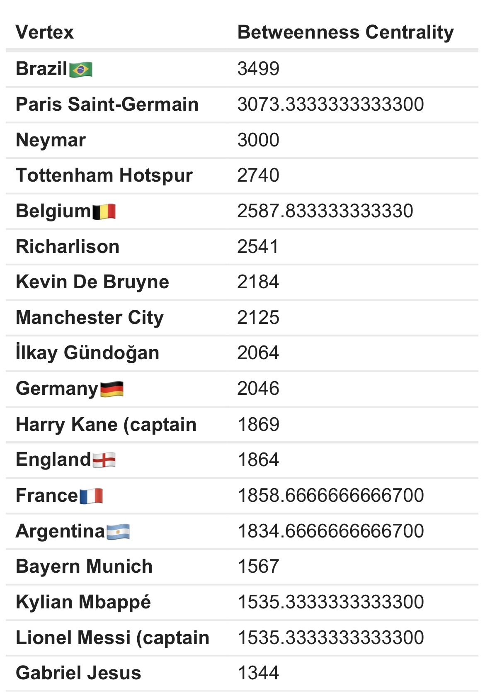Click the Brazil flag icon
This screenshot has height=693, width=485.
(81, 69)
